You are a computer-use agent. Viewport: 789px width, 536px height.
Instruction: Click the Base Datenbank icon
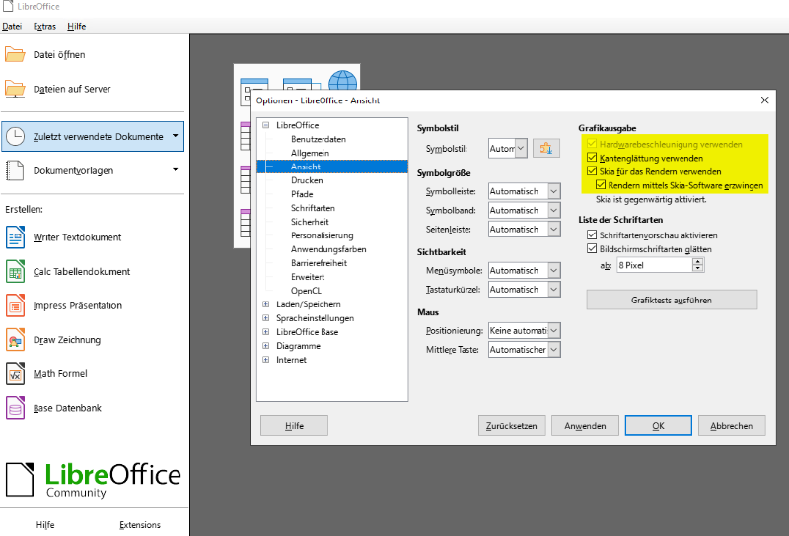coord(15,408)
